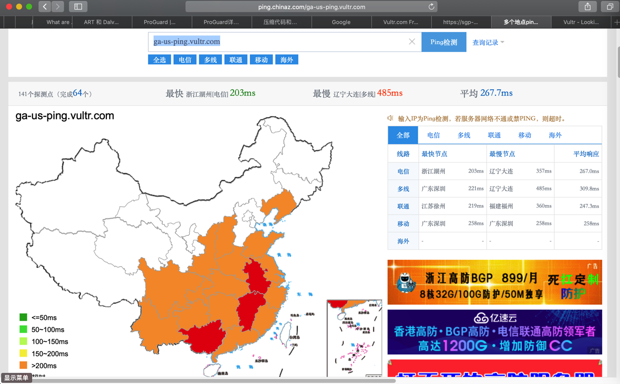The width and height of the screenshot is (620, 384).
Task: Click 亿速云 香港高防 ad banner
Action: (495, 332)
